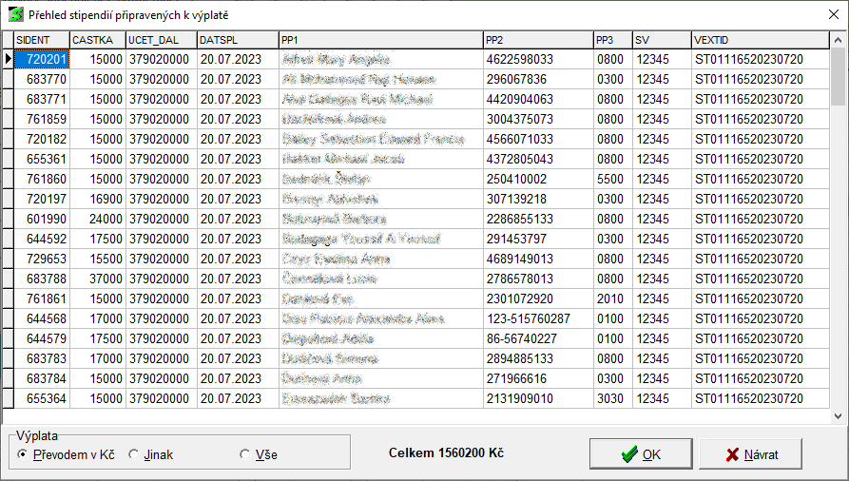Click the CASTKA column header
The height and width of the screenshot is (481, 849).
98,40
